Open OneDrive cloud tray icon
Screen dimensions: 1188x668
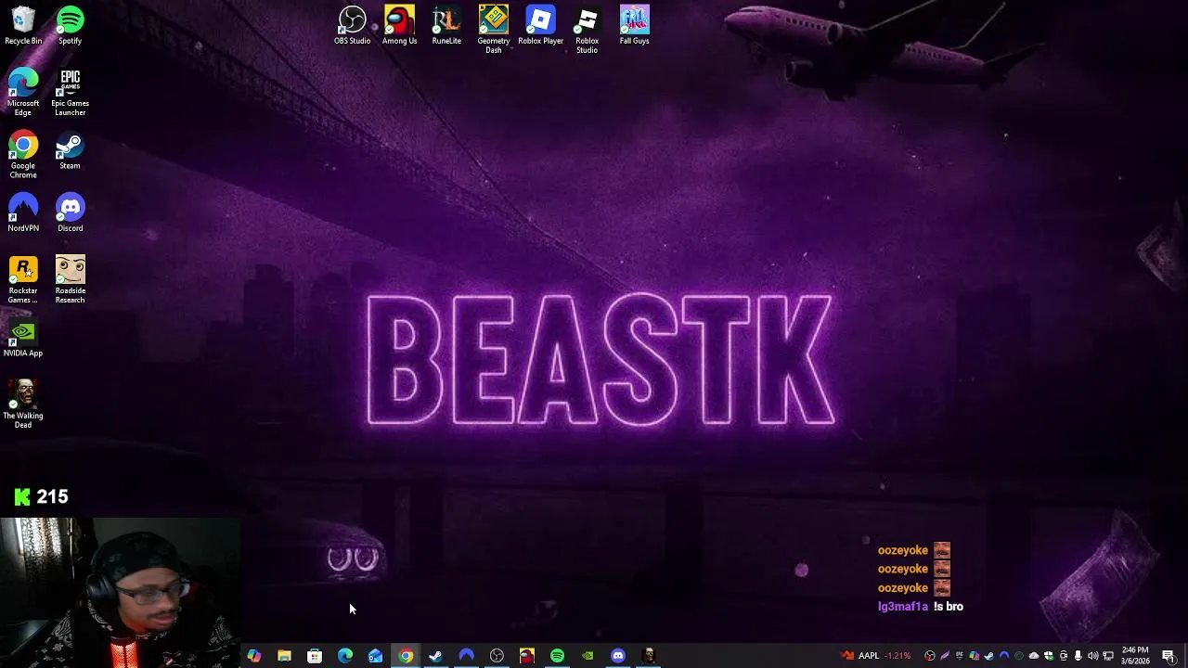(x=1033, y=656)
